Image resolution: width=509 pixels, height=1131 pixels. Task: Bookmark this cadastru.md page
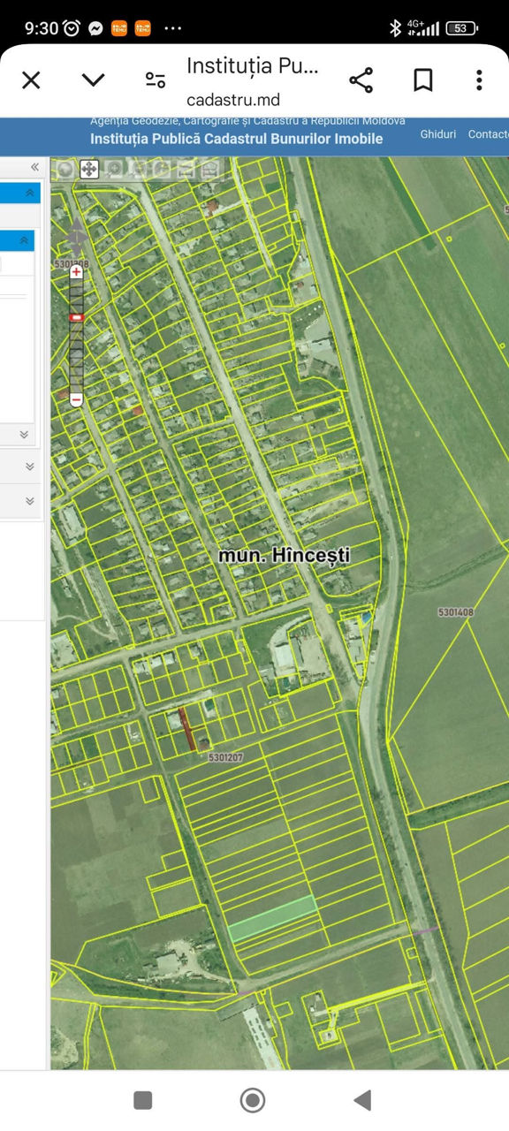[x=422, y=80]
